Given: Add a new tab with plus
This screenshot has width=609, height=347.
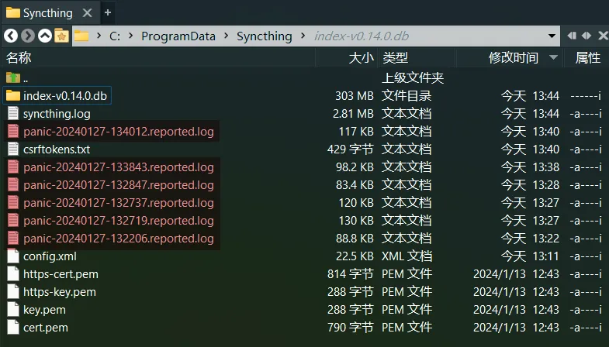Looking at the screenshot, I should (x=108, y=12).
